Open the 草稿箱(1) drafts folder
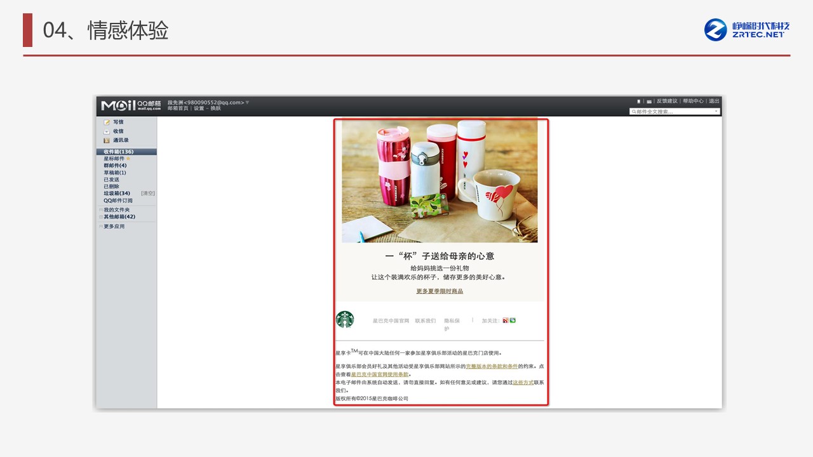The image size is (813, 457). 115,173
